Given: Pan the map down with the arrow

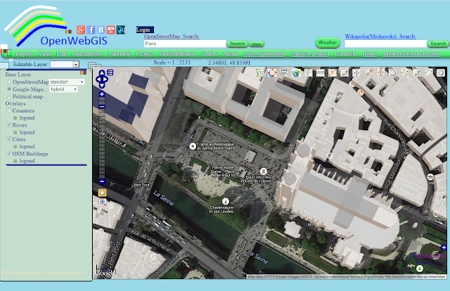Looking at the screenshot, I should coord(102,85).
